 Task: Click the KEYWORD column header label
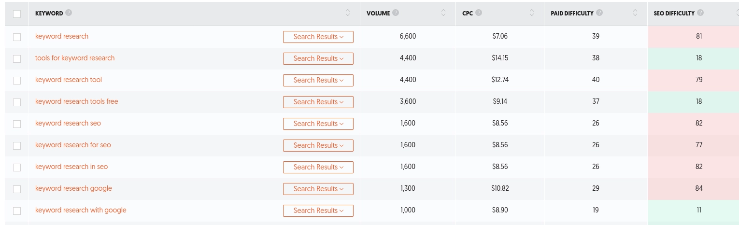point(49,14)
